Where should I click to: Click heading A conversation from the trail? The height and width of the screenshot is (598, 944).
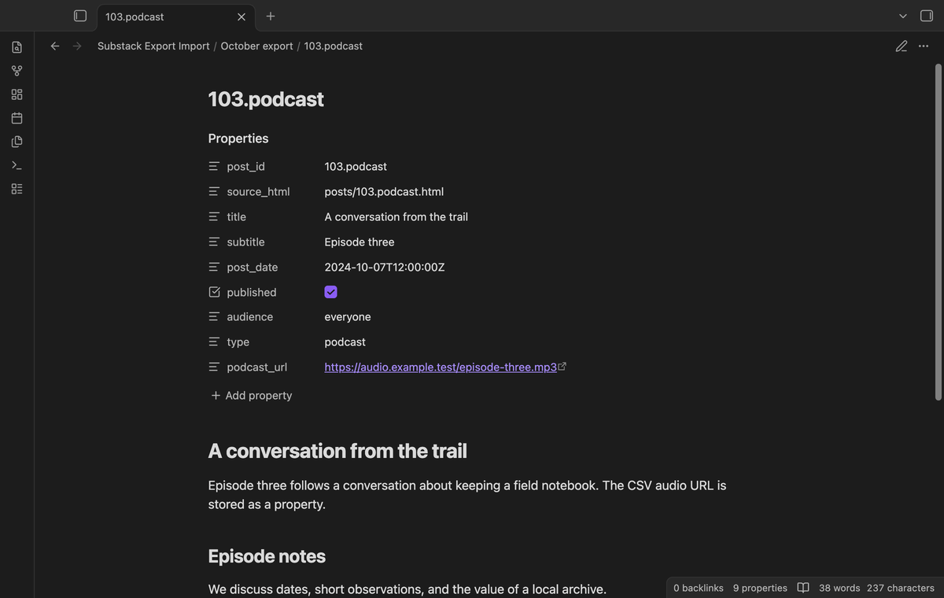(x=337, y=451)
